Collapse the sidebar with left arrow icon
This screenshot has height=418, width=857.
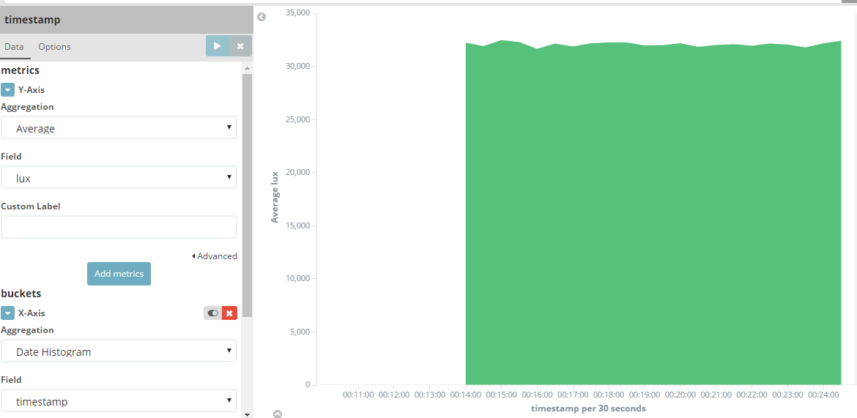click(261, 17)
